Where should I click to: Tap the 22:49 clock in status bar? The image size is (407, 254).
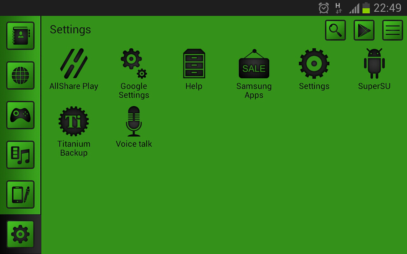coord(388,8)
